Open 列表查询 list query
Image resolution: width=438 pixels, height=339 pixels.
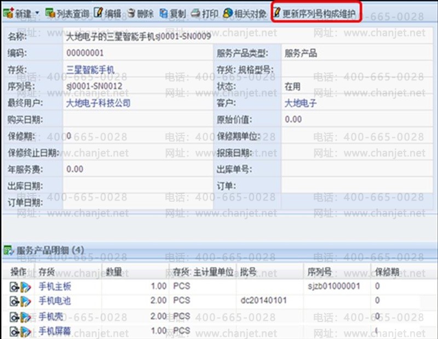tap(68, 13)
